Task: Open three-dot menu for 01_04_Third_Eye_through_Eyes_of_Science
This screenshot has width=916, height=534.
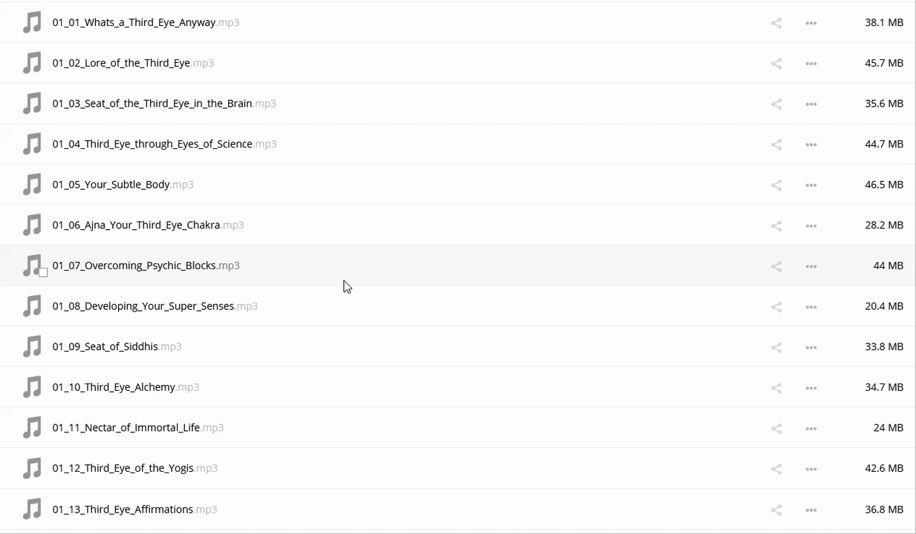Action: point(811,145)
